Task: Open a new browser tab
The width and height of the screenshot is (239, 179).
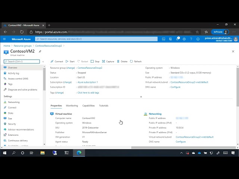Action: [x=49, y=25]
